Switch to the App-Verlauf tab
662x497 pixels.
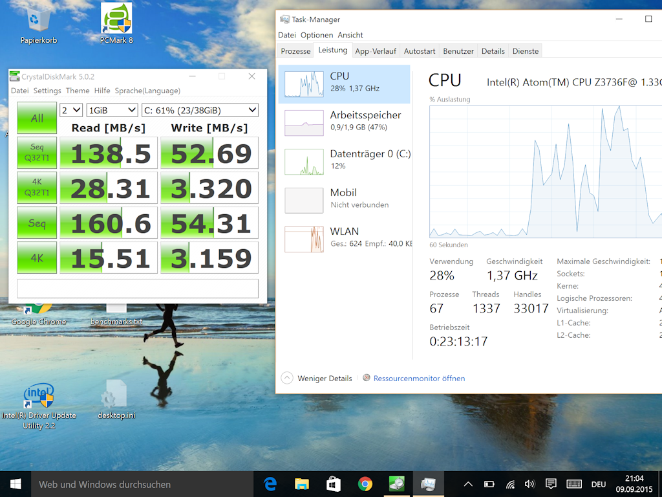(376, 51)
